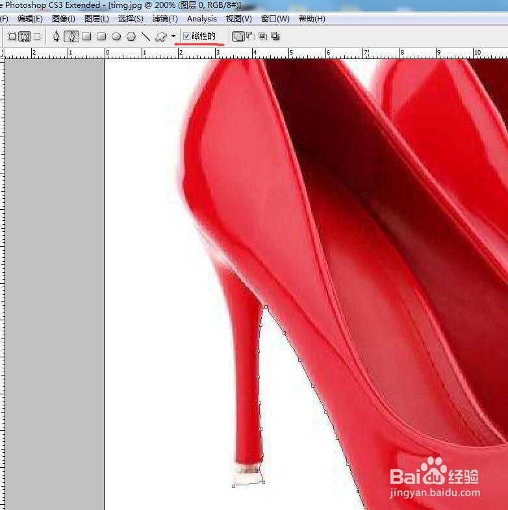Select the Freeform Pen tool icon

(x=71, y=36)
